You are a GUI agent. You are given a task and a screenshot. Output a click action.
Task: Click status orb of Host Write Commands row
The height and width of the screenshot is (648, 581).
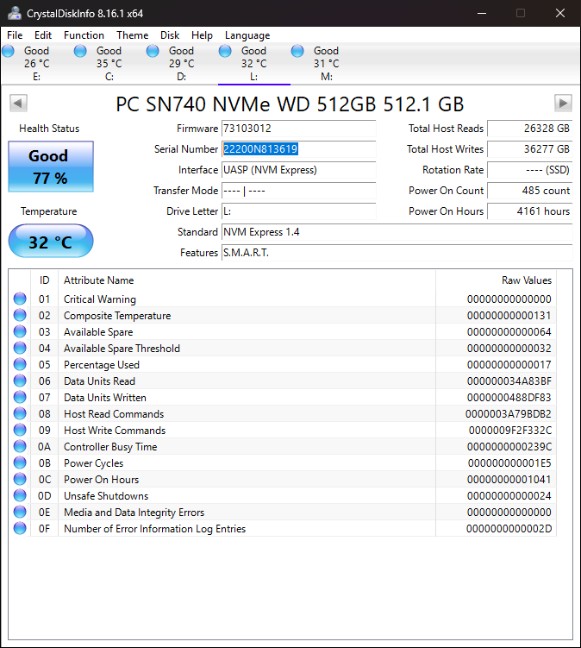[20, 430]
